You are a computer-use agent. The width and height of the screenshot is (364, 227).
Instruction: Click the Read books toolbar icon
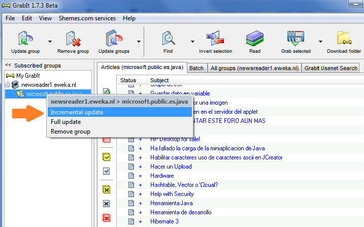(255, 39)
